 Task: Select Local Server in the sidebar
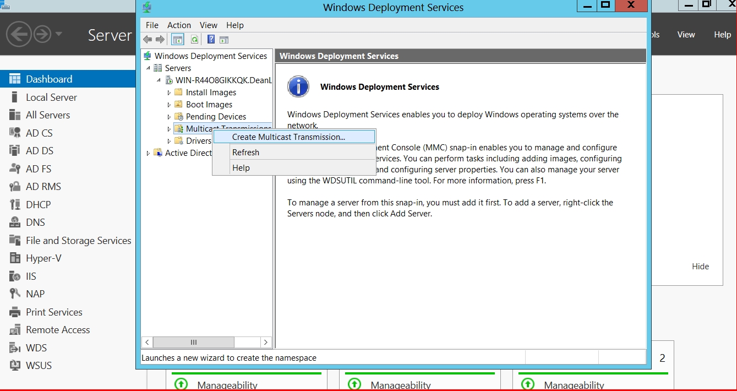click(x=51, y=97)
